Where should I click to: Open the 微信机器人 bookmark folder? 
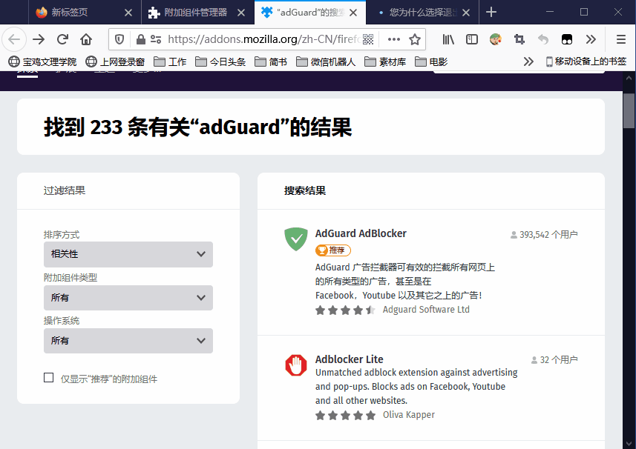(x=326, y=61)
